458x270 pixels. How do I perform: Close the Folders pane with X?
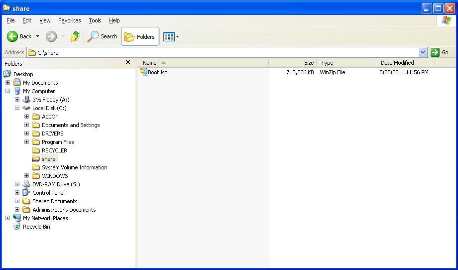point(128,62)
